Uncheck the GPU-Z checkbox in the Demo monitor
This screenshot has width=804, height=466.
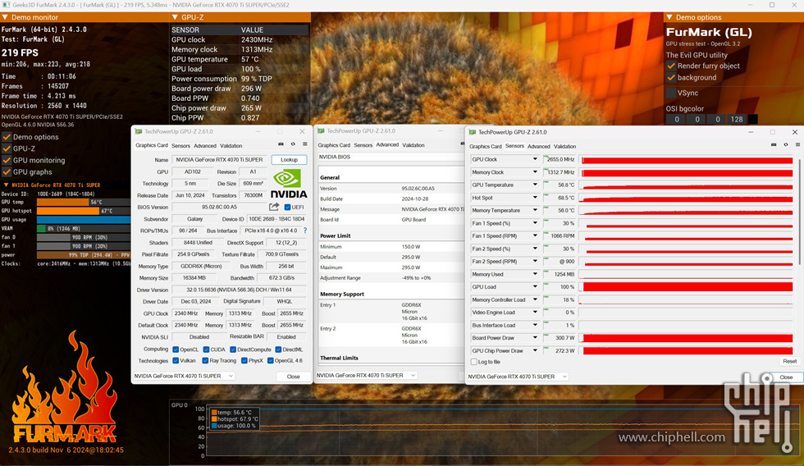tap(7, 148)
